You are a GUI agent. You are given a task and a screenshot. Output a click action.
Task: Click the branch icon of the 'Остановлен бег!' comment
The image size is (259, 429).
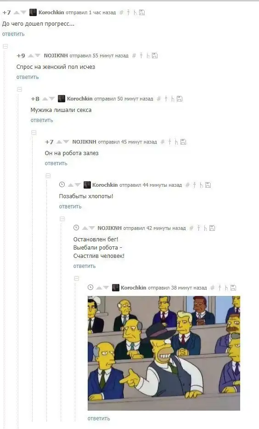[205, 228]
